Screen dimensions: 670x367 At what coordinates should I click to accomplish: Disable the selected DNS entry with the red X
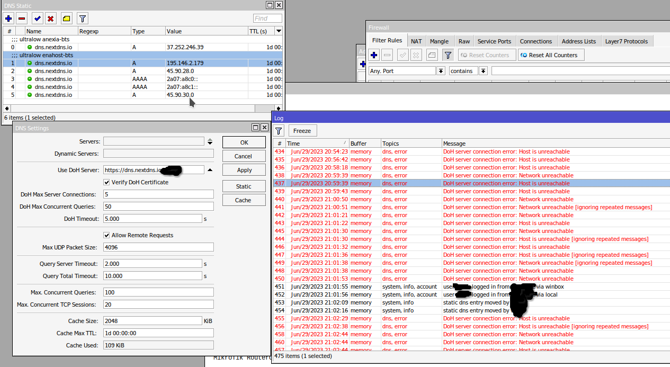(51, 18)
